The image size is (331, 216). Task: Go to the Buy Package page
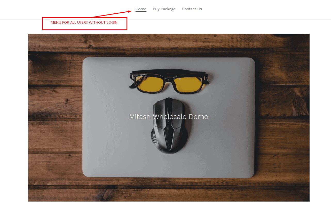[x=164, y=9]
